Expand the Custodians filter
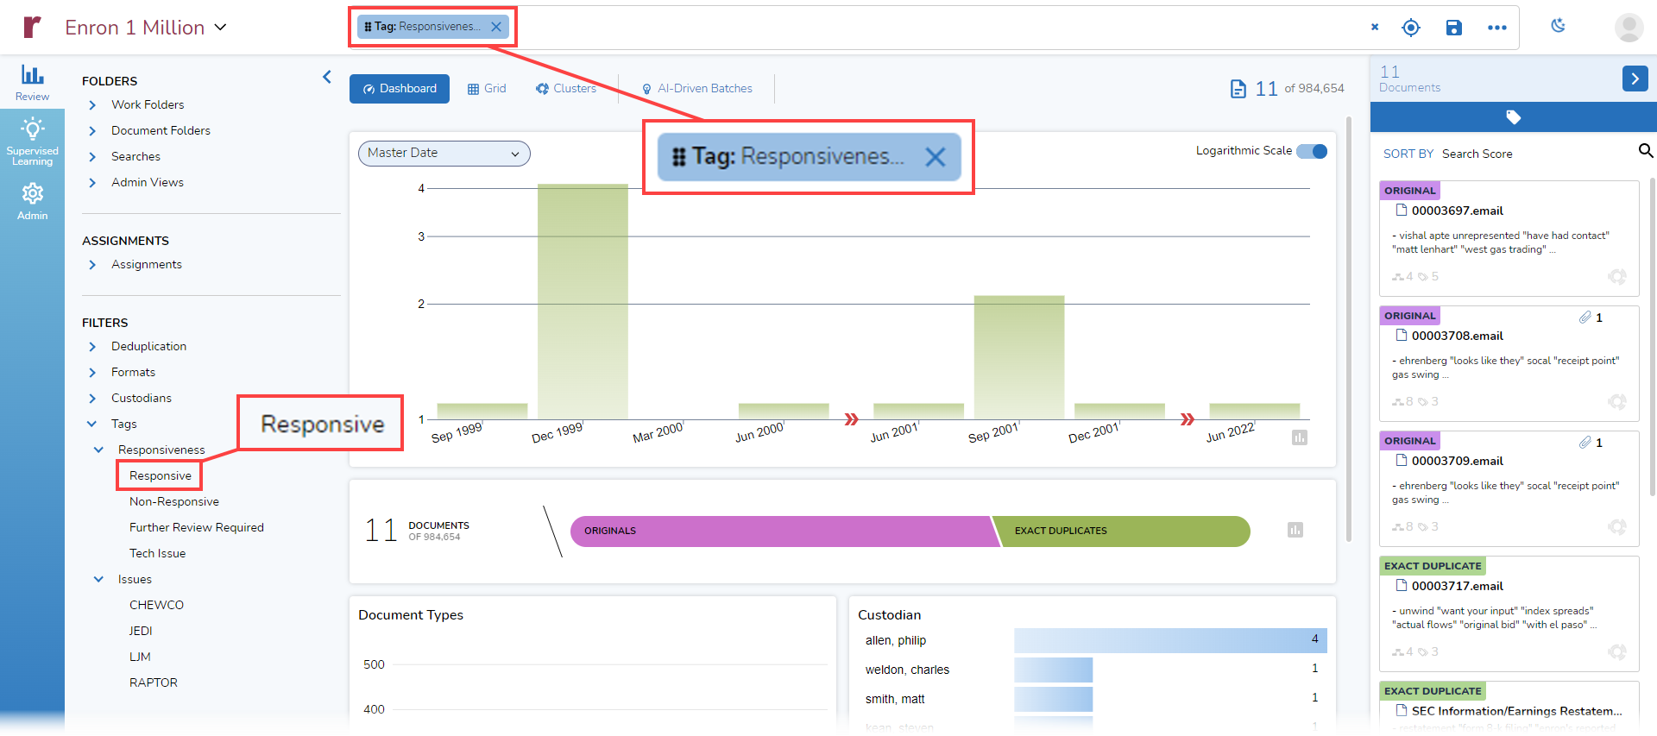Viewport: 1657px width, 736px height. coord(92,399)
